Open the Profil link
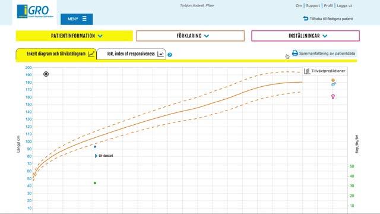This screenshot has width=380, height=214. [328, 5]
